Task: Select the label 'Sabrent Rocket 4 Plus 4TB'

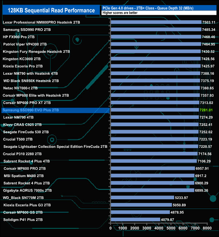Action: click(x=27, y=161)
